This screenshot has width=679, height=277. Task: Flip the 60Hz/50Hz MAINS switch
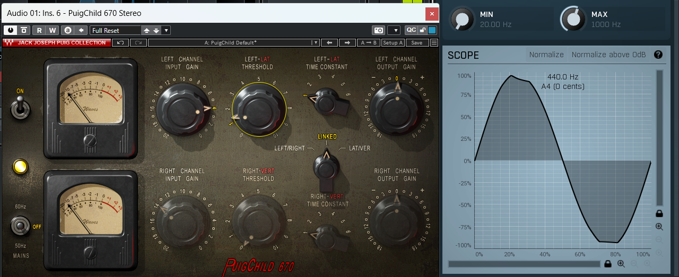20,226
